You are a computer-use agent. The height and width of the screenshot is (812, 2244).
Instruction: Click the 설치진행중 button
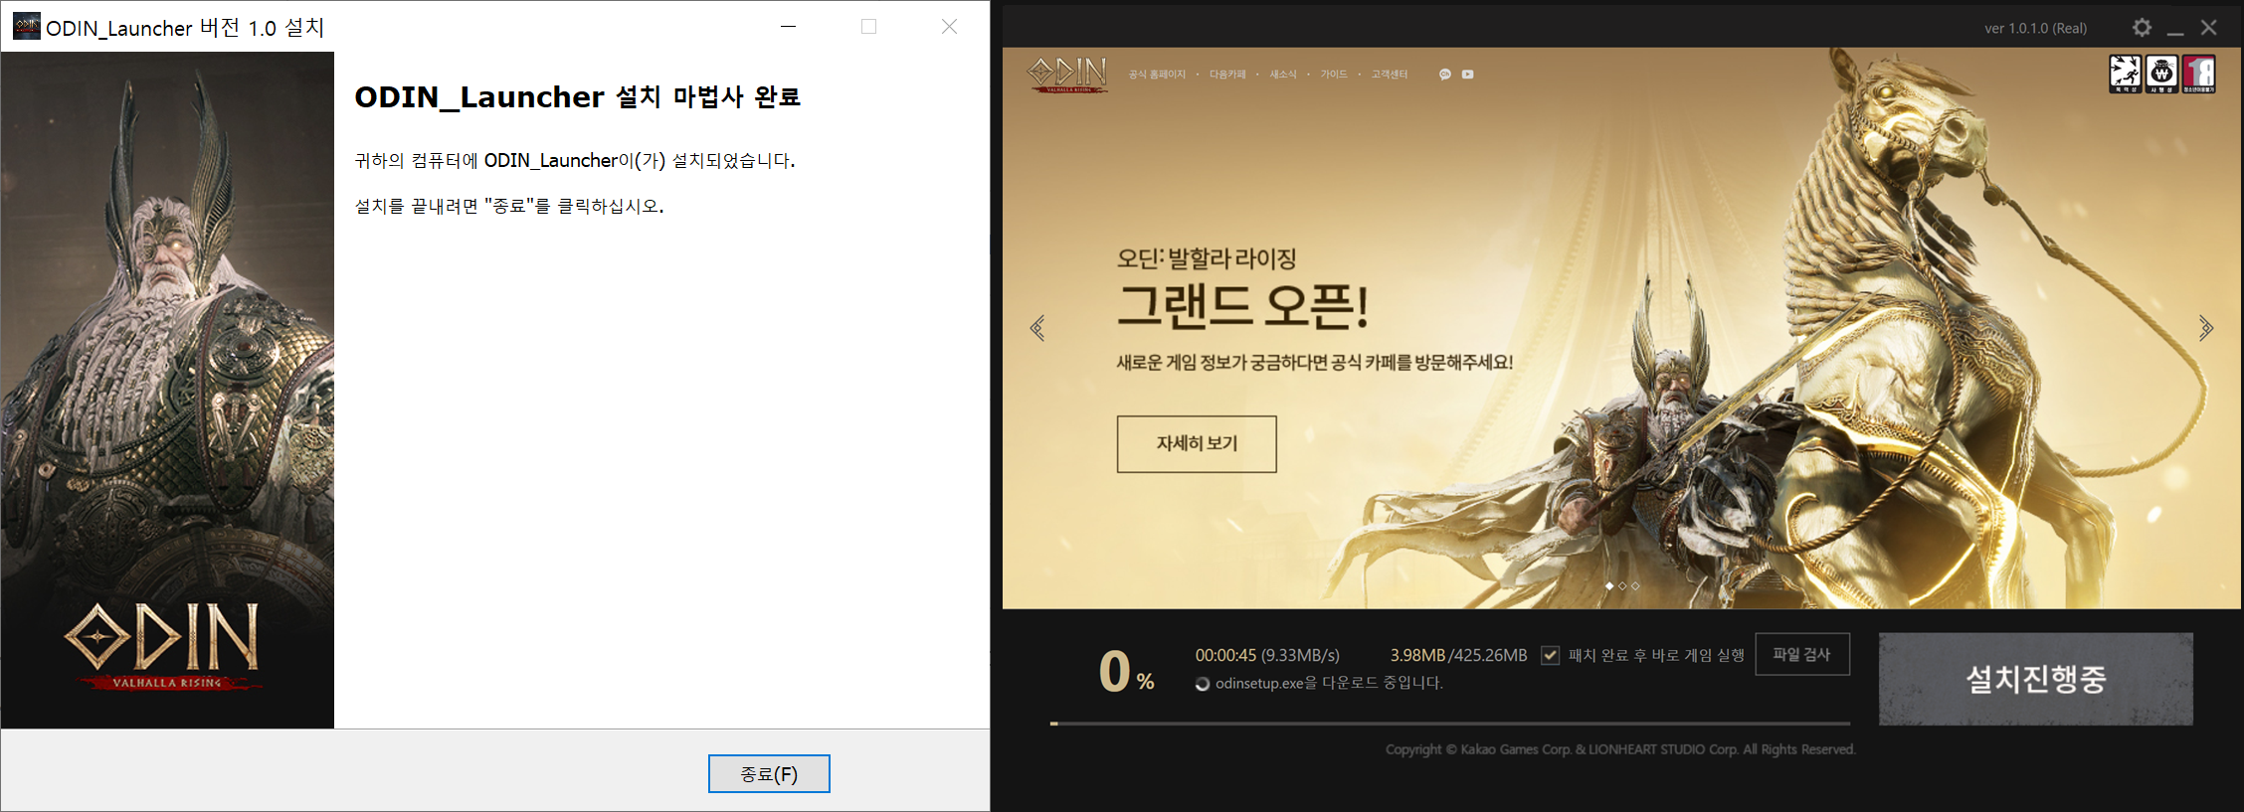click(x=2036, y=679)
